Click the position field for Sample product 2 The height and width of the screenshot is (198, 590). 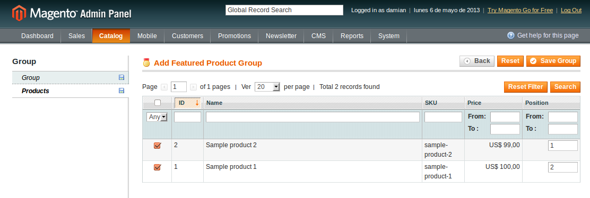click(563, 146)
